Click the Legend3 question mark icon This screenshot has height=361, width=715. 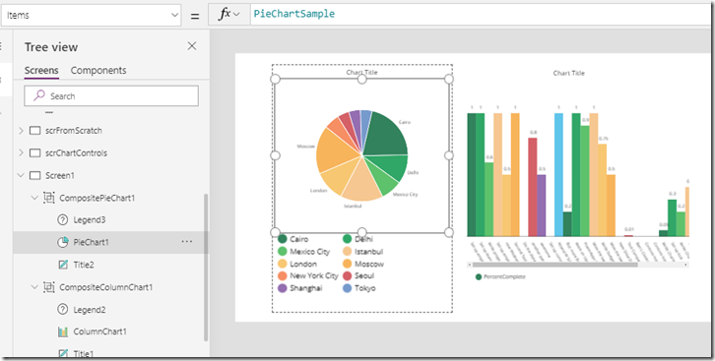tap(62, 220)
